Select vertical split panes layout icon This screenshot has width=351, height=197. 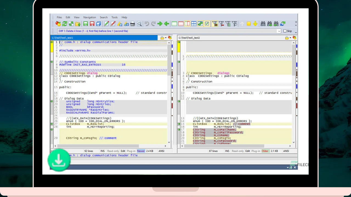187,24
